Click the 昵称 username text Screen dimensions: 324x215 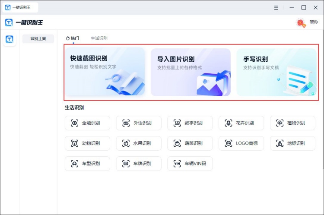coord(314,22)
